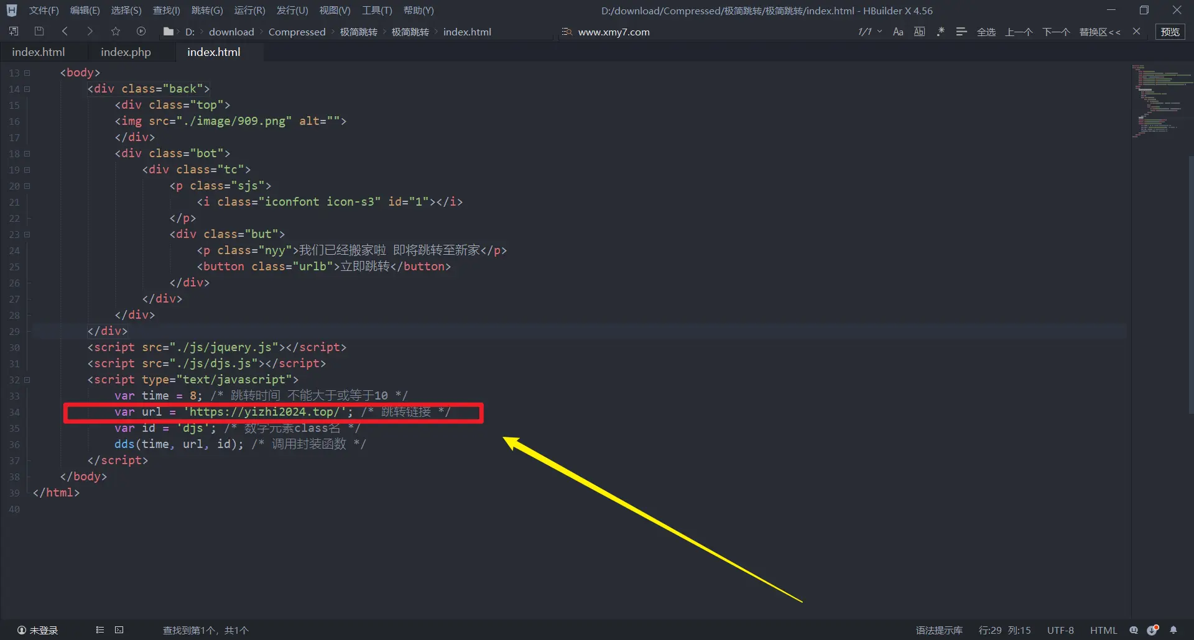Viewport: 1194px width, 640px height.
Task: Collapse the body tag at line 13
Action: (27, 73)
